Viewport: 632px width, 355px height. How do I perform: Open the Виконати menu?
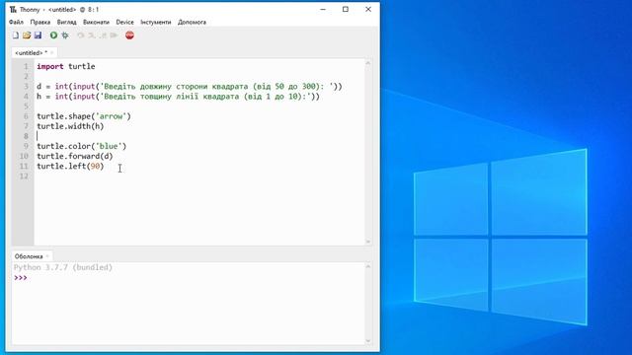point(96,22)
